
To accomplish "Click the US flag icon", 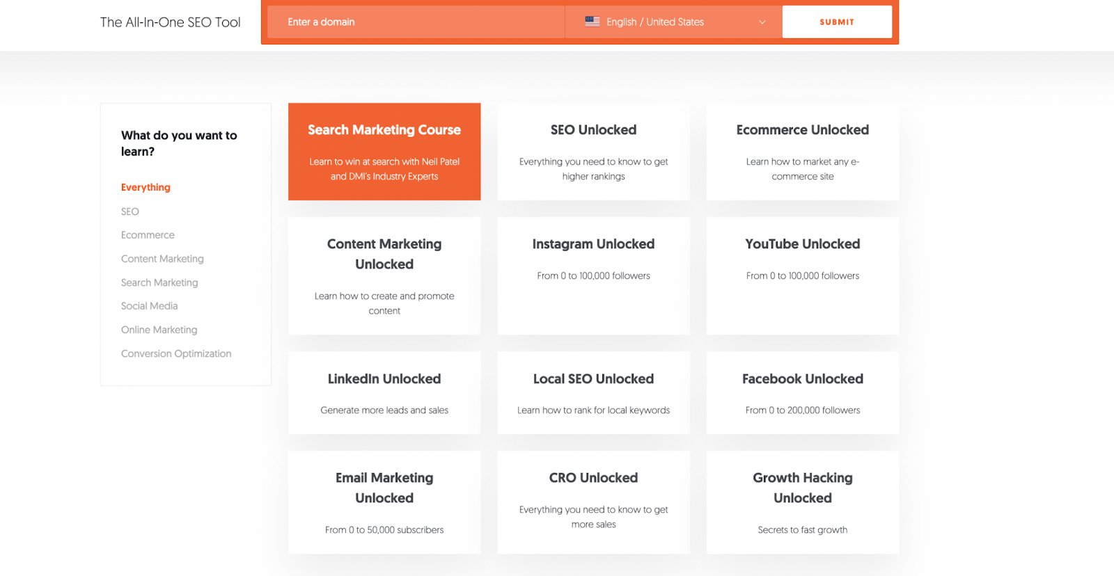I will point(592,22).
